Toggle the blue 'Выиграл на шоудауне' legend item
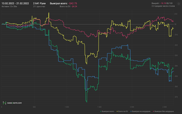The height and width of the screenshot is (114, 182). click(140, 111)
